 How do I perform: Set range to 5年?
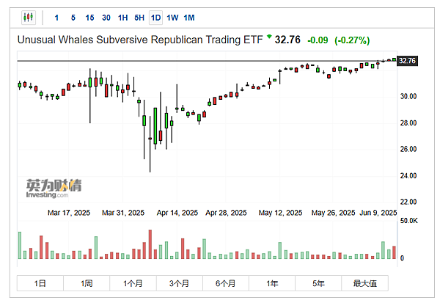click(x=318, y=283)
